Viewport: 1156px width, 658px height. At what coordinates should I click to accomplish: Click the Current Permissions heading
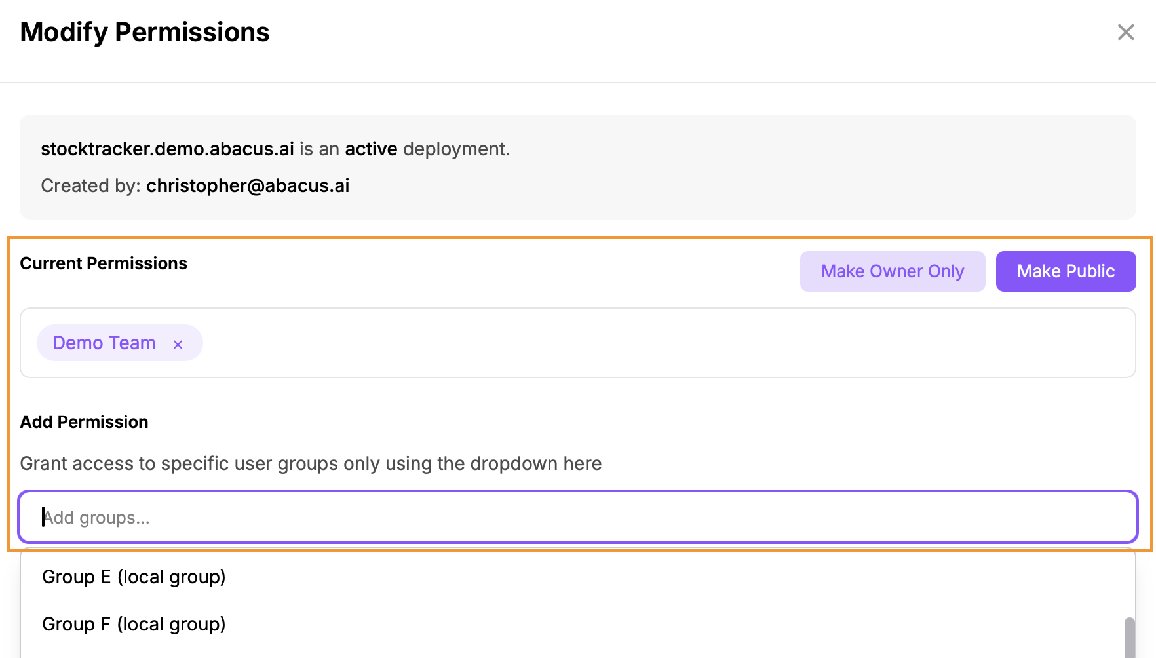[x=104, y=263]
